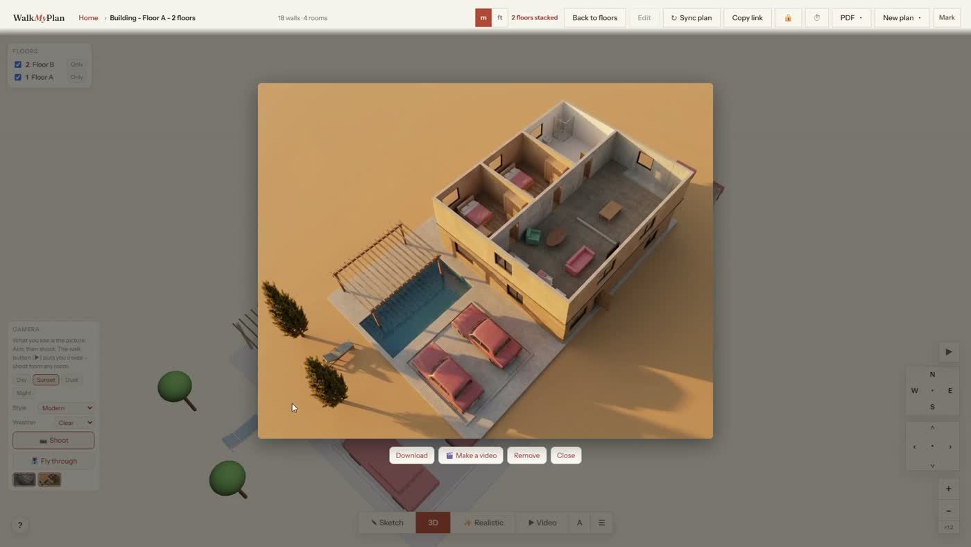Pan camera left with the left arrow
The width and height of the screenshot is (971, 547).
click(x=914, y=446)
